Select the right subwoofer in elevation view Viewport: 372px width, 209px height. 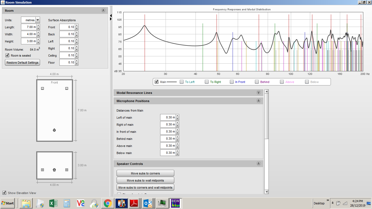pyautogui.click(x=67, y=170)
